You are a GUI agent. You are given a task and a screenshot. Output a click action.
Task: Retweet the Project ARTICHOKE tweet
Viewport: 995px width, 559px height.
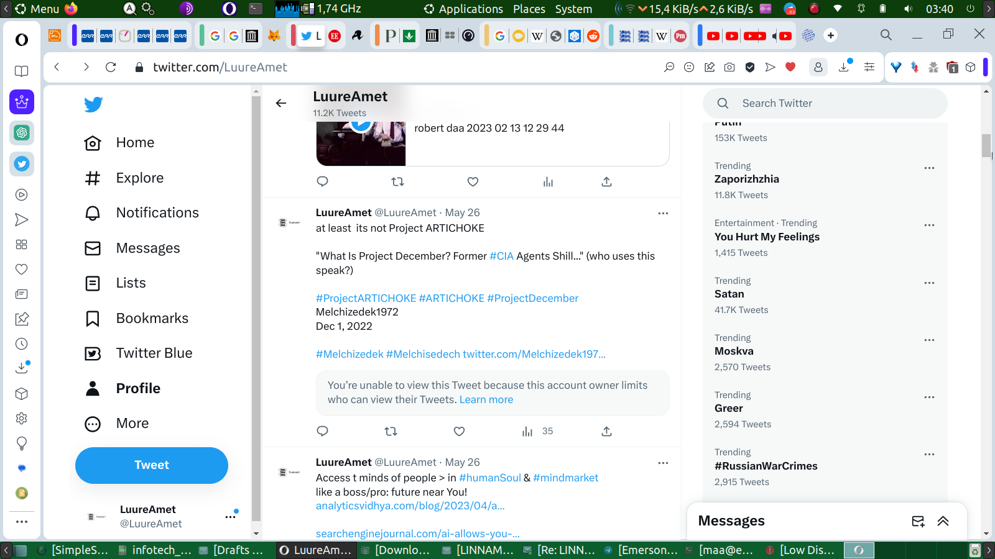[x=391, y=432]
